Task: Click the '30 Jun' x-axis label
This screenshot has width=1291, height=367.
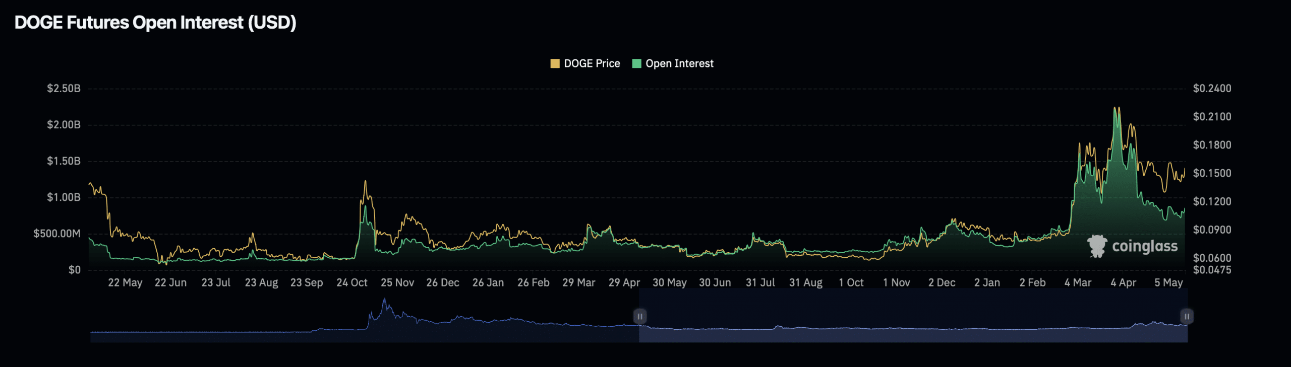Action: 715,282
